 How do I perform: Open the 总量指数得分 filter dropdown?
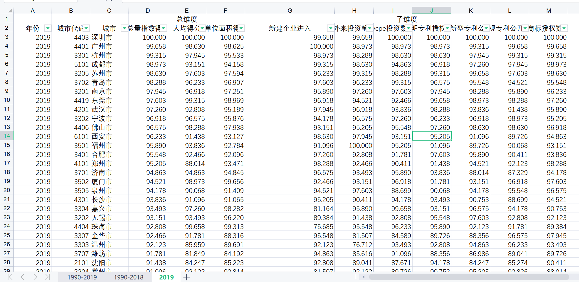(x=163, y=28)
